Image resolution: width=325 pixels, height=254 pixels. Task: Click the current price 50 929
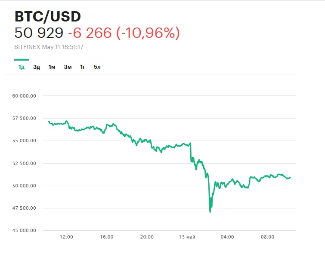tap(39, 33)
